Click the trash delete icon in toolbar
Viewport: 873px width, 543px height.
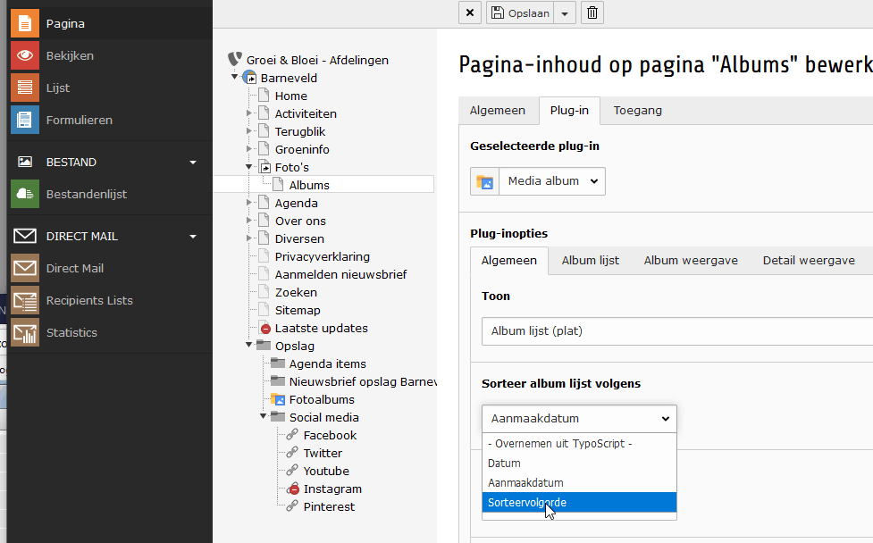(x=592, y=13)
